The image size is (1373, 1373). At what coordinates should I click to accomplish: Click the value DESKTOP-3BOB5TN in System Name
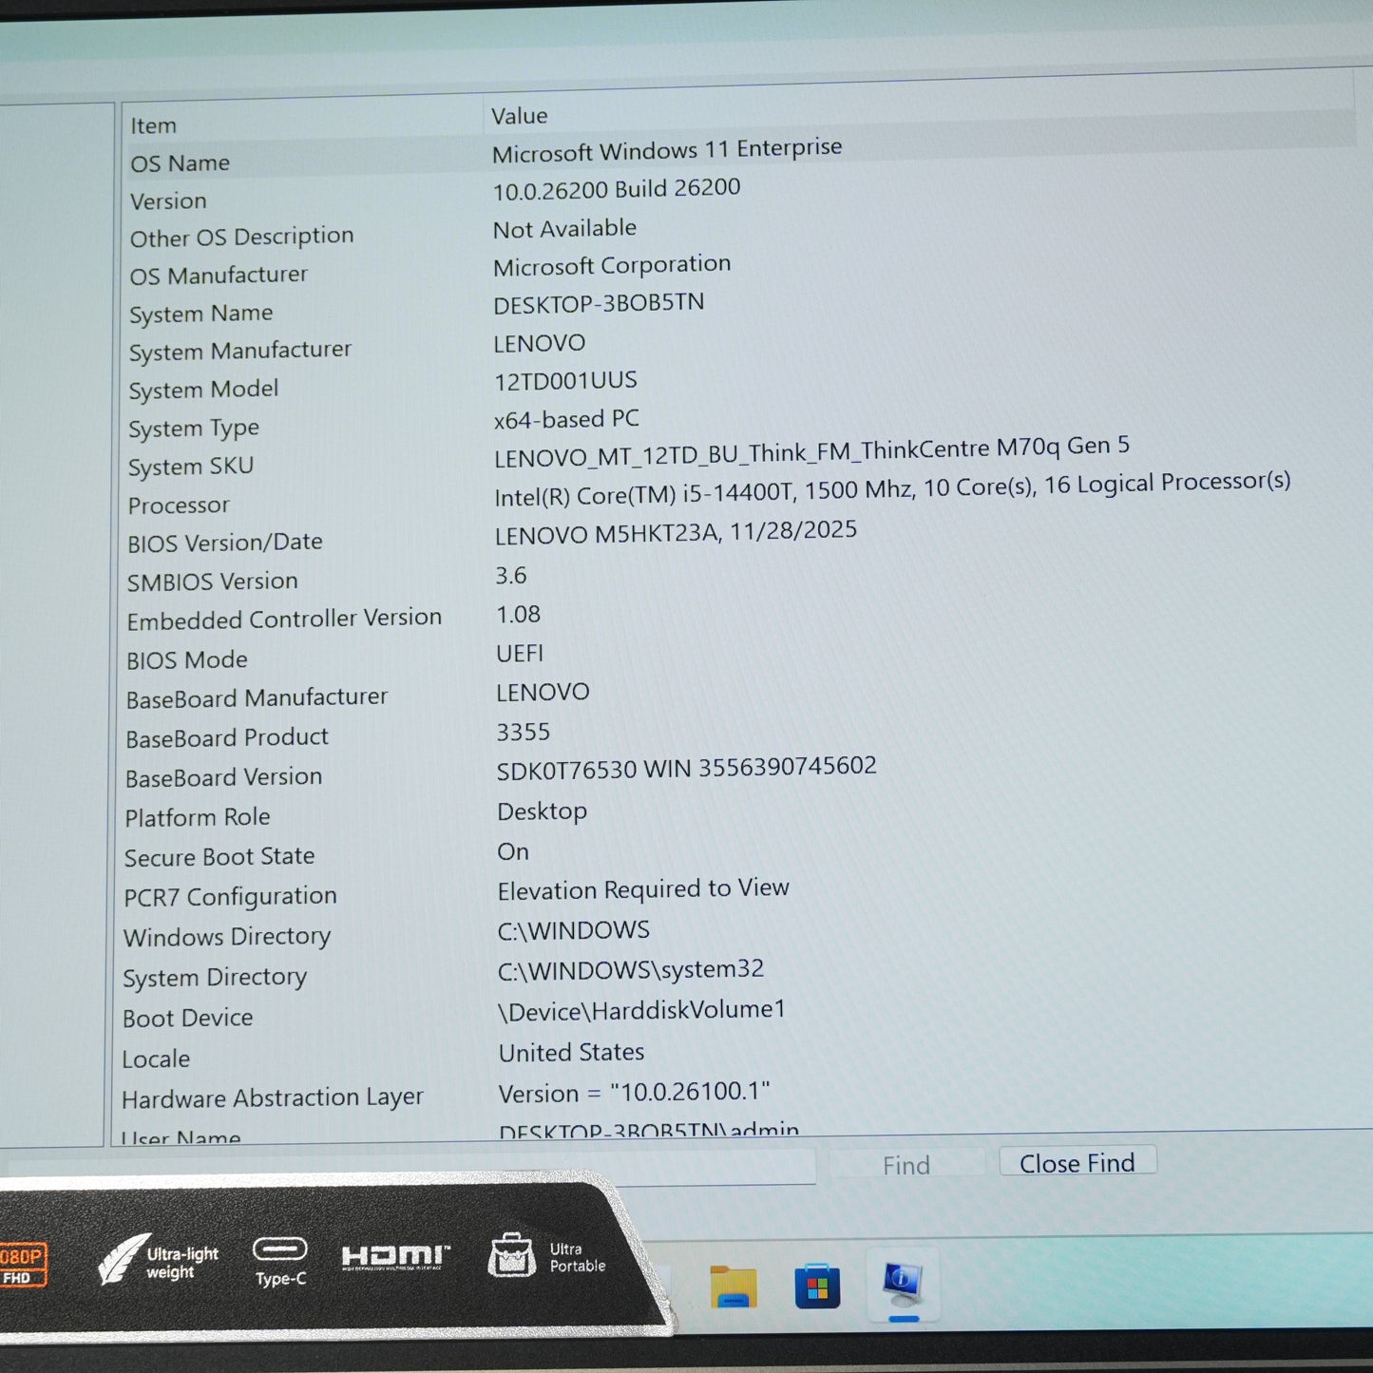[x=599, y=304]
